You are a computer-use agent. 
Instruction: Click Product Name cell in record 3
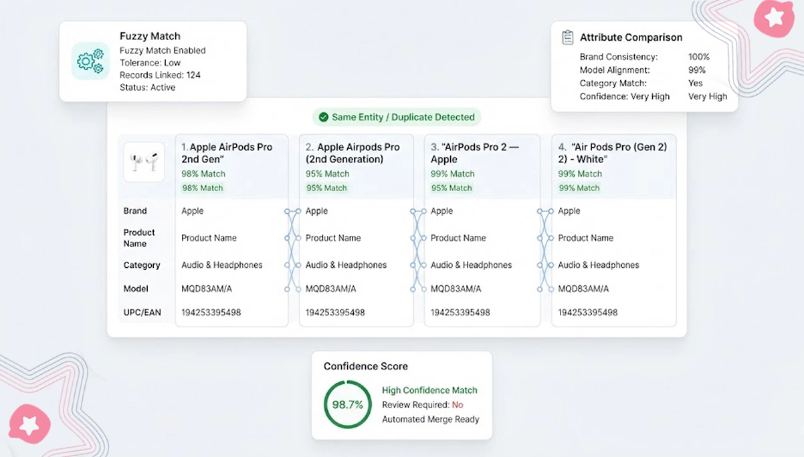tap(458, 238)
